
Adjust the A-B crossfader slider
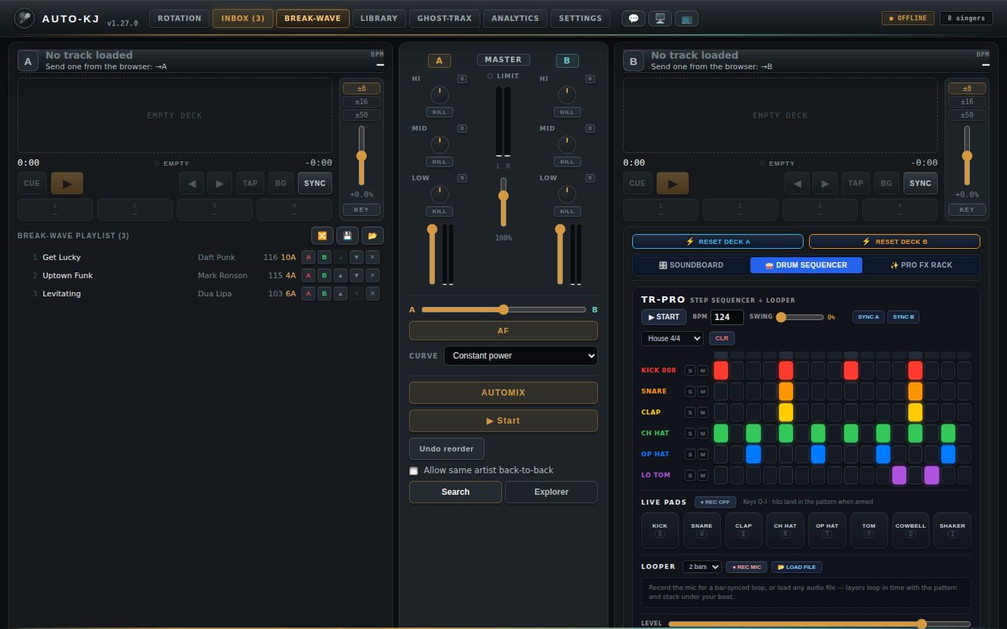[503, 310]
